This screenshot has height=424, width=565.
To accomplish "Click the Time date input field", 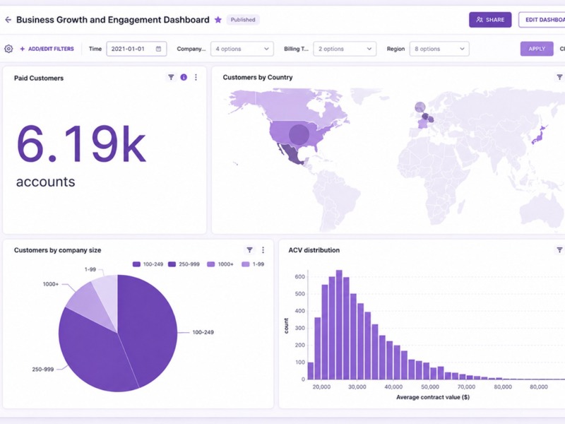I will (136, 49).
